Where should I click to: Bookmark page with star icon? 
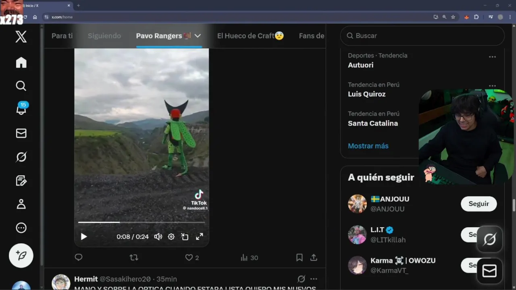[453, 17]
